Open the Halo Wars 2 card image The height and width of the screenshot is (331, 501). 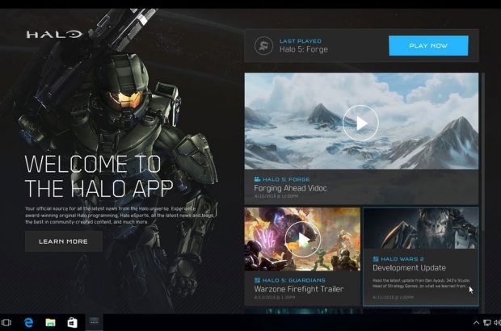(421, 228)
